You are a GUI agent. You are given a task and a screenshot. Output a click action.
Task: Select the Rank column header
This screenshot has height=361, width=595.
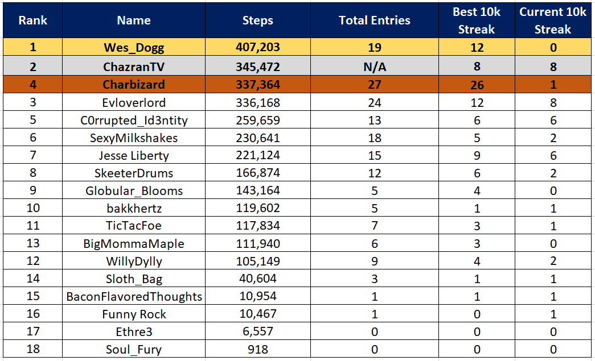[x=32, y=20]
